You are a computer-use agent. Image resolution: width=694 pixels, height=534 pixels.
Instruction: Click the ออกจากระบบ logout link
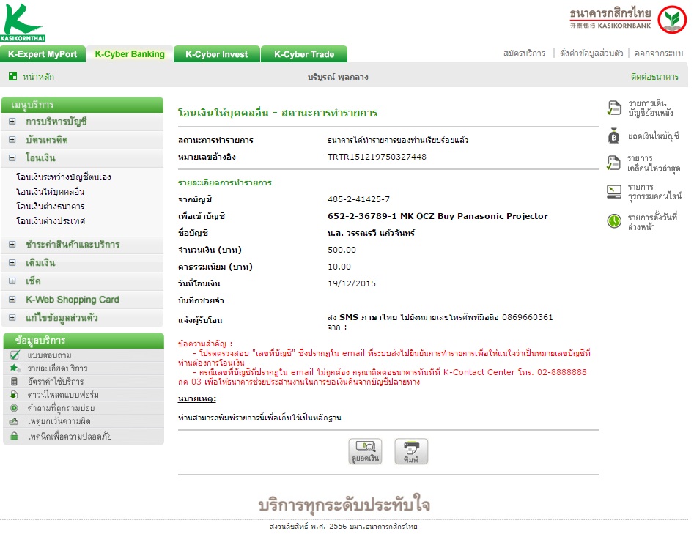coord(659,53)
